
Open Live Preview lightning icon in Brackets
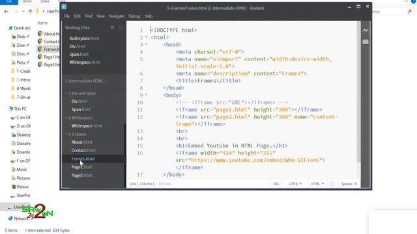(366, 31)
